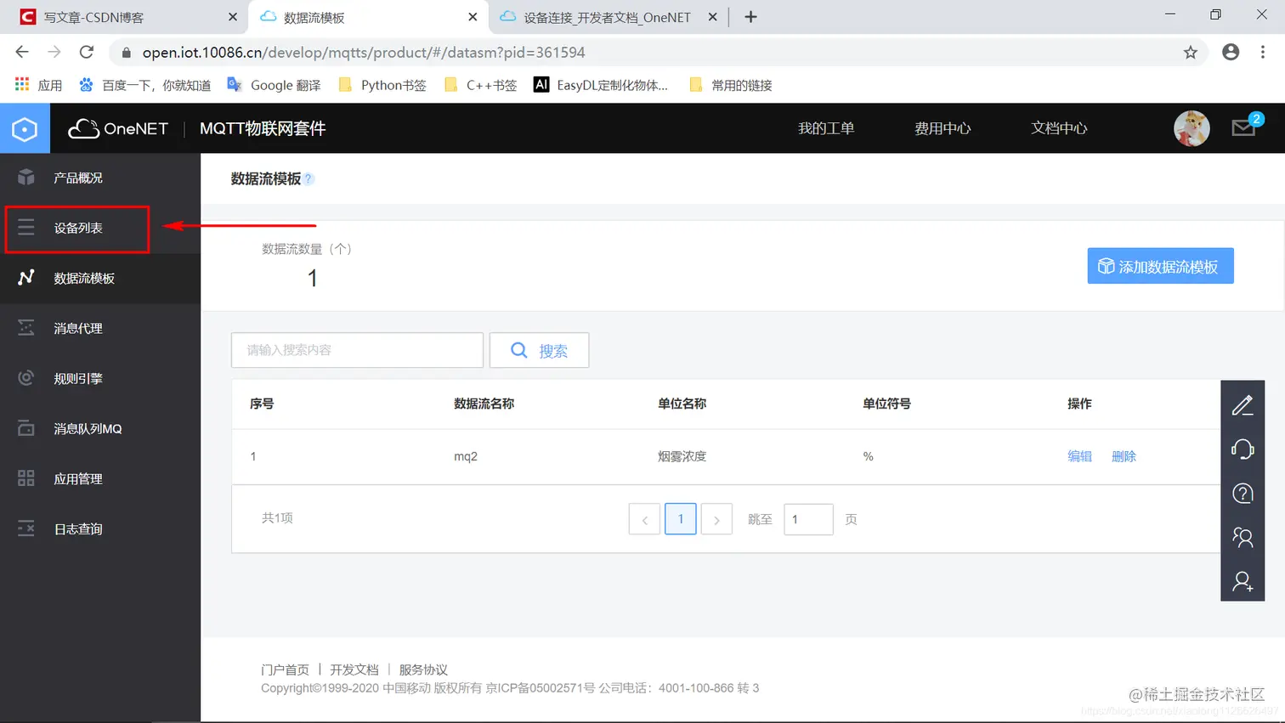Image resolution: width=1285 pixels, height=723 pixels.
Task: Open the mail notifications icon
Action: pyautogui.click(x=1244, y=127)
